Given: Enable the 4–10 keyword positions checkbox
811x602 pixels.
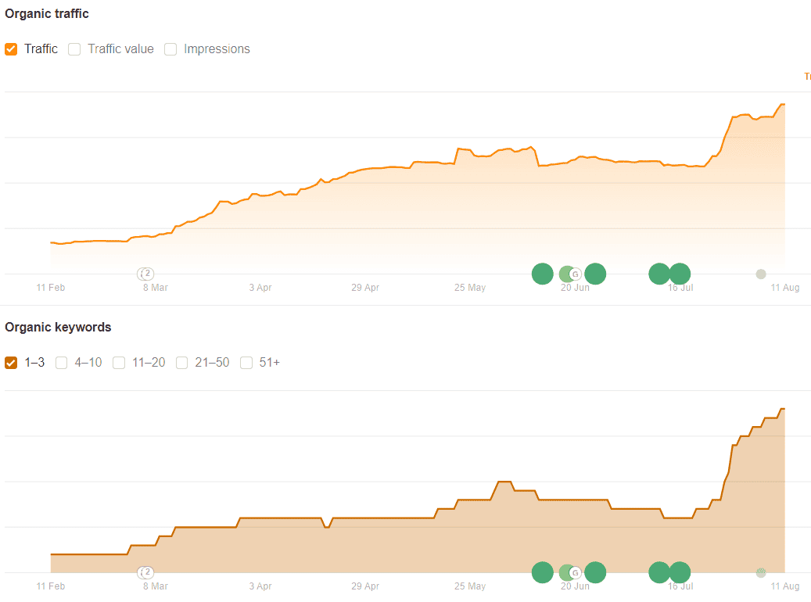Looking at the screenshot, I should click(x=62, y=363).
